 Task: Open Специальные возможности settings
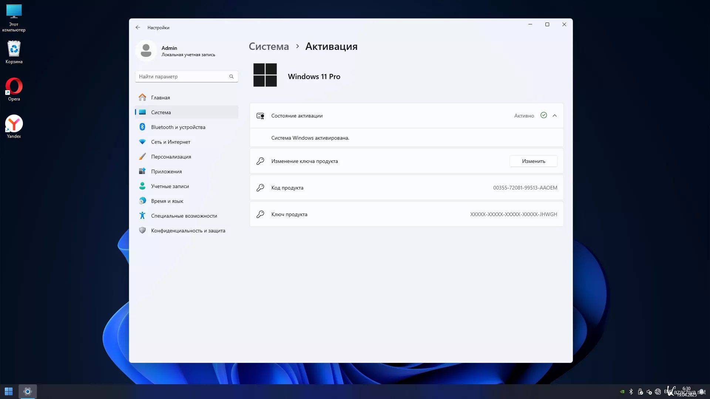pos(184,216)
